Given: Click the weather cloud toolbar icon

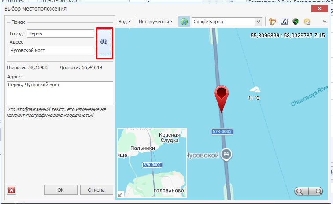Looking at the screenshot, I should (x=307, y=22).
